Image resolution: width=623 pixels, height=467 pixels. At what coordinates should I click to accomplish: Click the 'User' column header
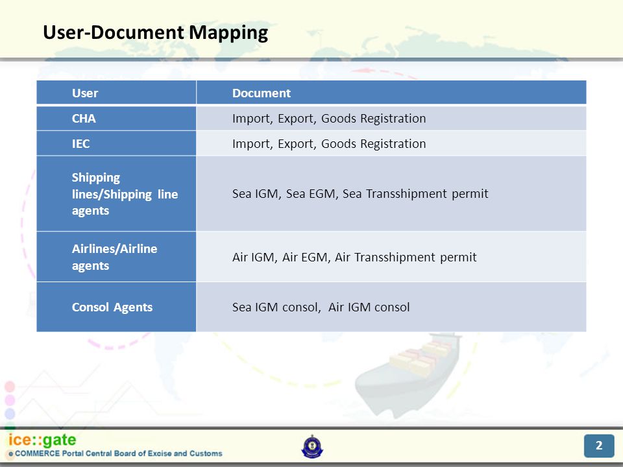(116, 93)
